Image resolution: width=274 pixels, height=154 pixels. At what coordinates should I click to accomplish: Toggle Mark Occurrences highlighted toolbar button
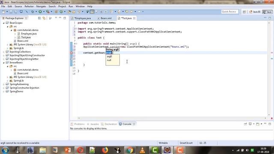point(92,12)
